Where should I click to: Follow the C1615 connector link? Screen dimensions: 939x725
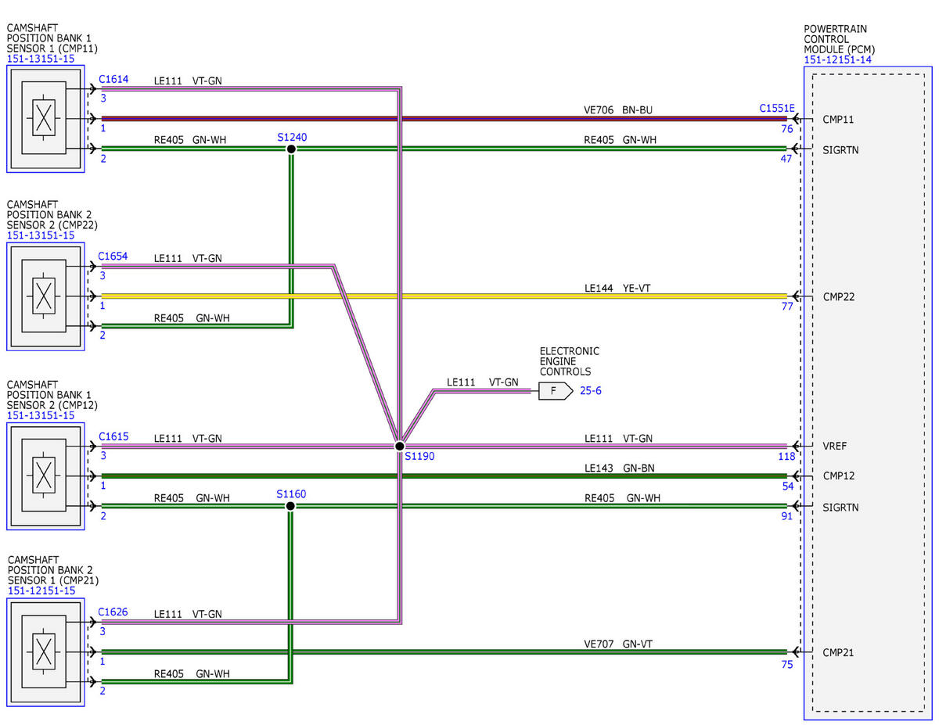pyautogui.click(x=113, y=436)
